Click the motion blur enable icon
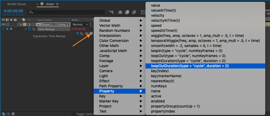The width and height of the screenshot is (270, 116). click(134, 12)
